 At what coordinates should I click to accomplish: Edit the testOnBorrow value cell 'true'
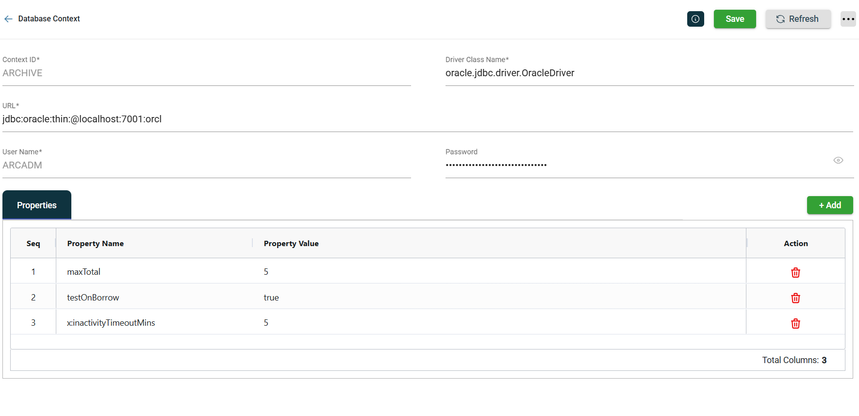click(271, 298)
